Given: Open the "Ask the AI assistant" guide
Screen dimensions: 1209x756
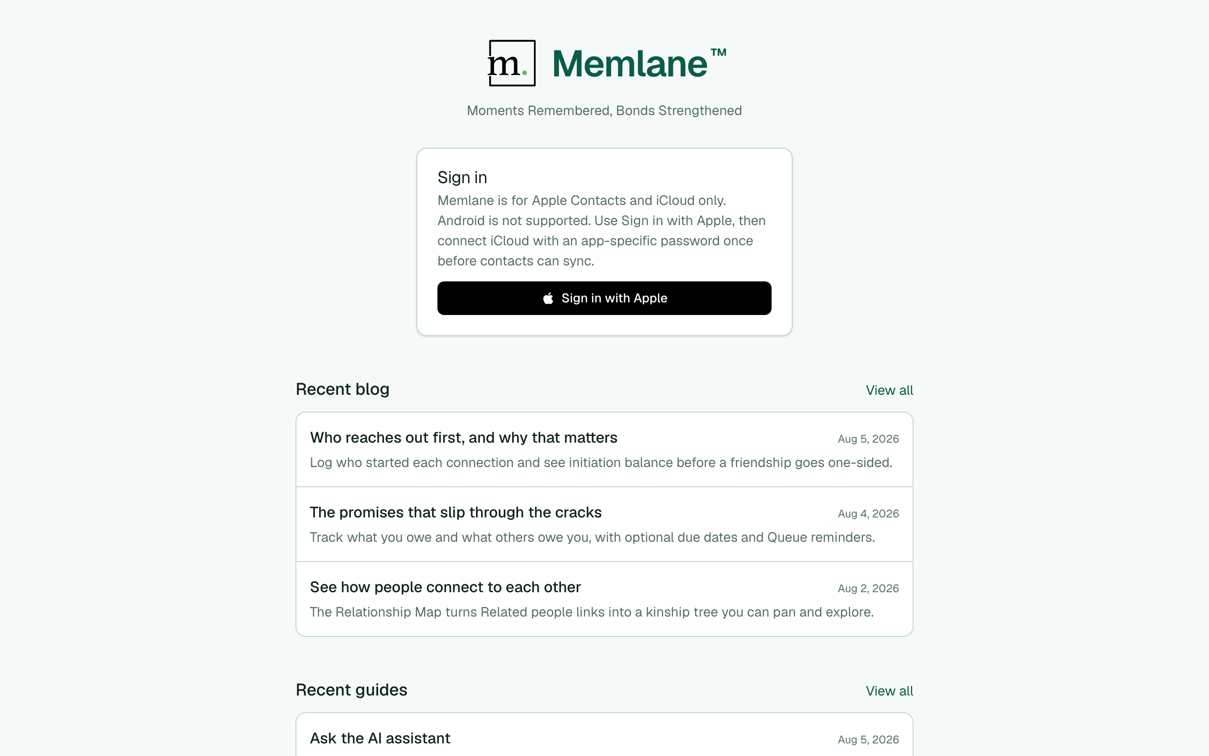Looking at the screenshot, I should (x=379, y=738).
